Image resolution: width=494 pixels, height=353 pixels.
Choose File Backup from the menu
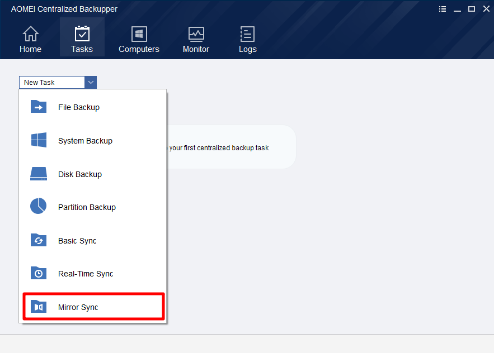pos(93,107)
